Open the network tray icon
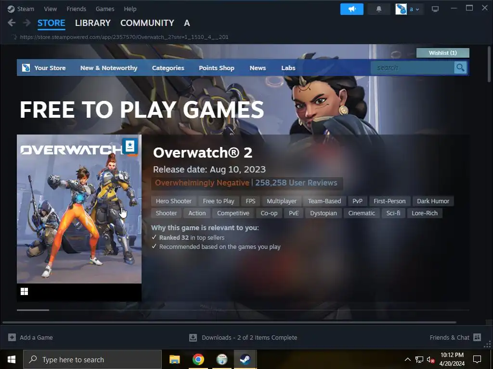Screen dimensions: 493x369 (x=419, y=359)
